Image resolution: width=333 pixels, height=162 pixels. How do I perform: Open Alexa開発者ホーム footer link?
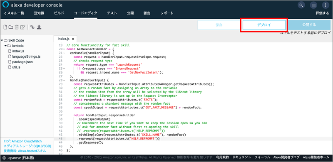pyautogui.click(x=316, y=157)
